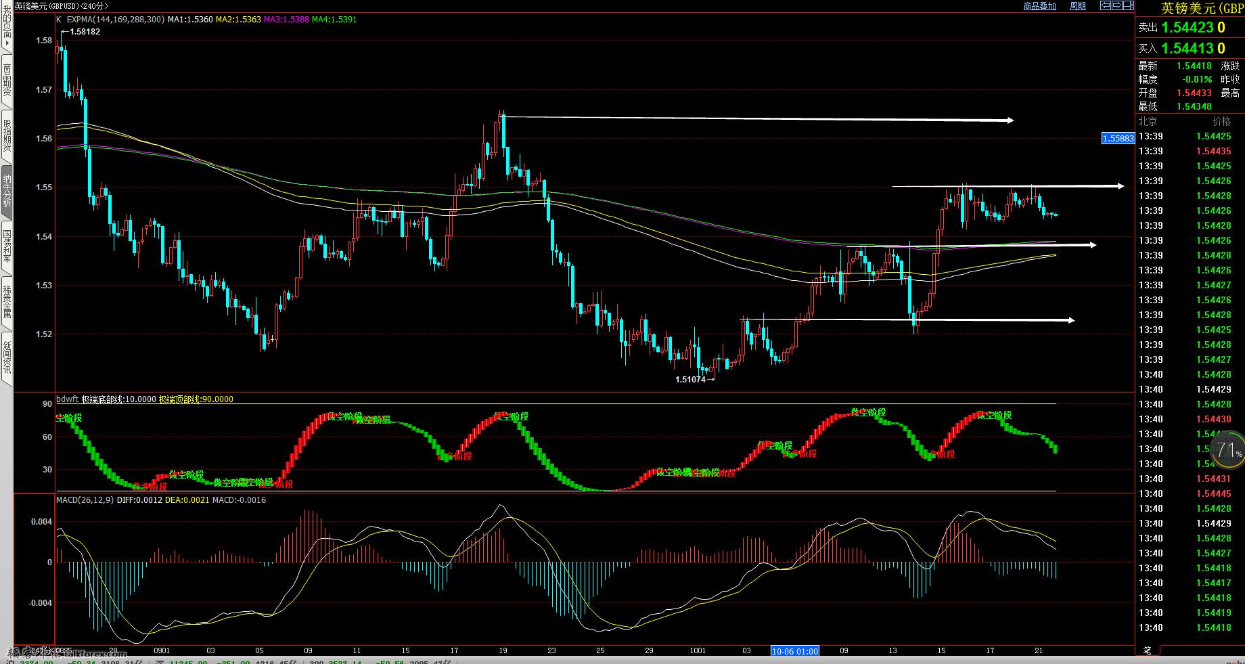Open the 商品叠加 overlay link
The width and height of the screenshot is (1245, 664).
1039,5
